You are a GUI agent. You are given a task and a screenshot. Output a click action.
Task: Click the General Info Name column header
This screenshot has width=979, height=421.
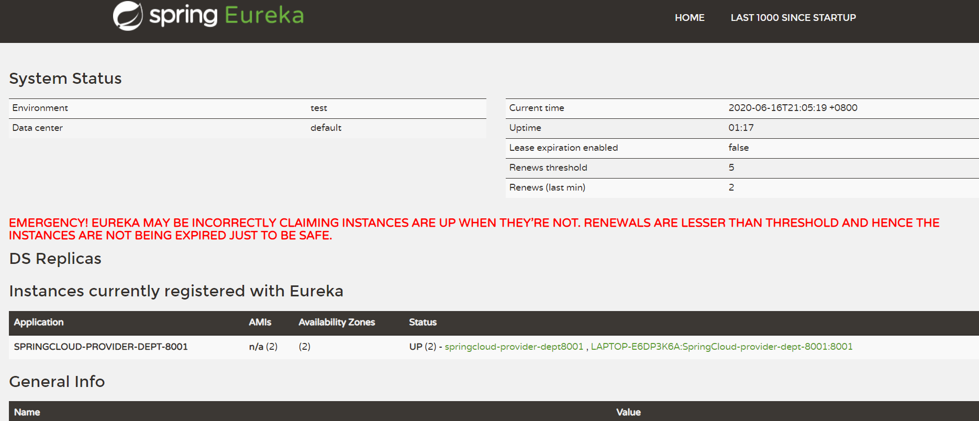[x=27, y=413]
